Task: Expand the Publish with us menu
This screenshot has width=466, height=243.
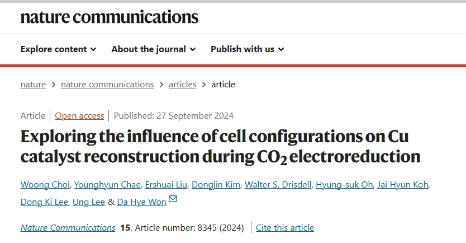Action: click(x=248, y=49)
